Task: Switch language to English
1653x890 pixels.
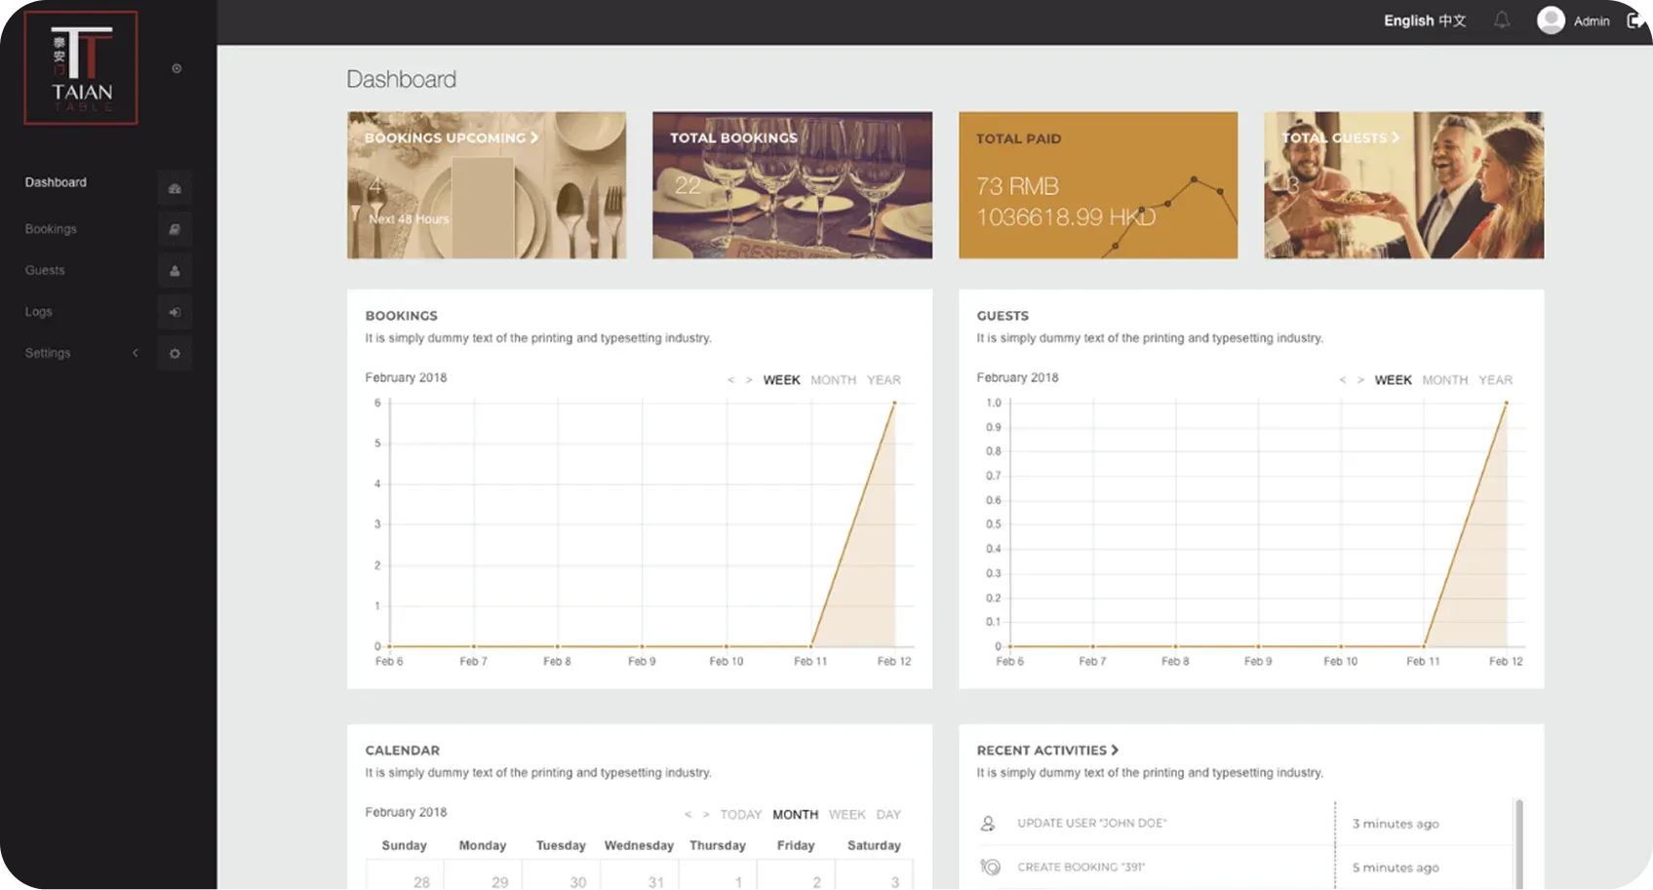Action: [x=1408, y=20]
